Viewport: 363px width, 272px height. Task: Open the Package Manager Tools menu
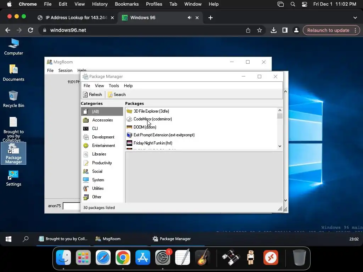114,86
